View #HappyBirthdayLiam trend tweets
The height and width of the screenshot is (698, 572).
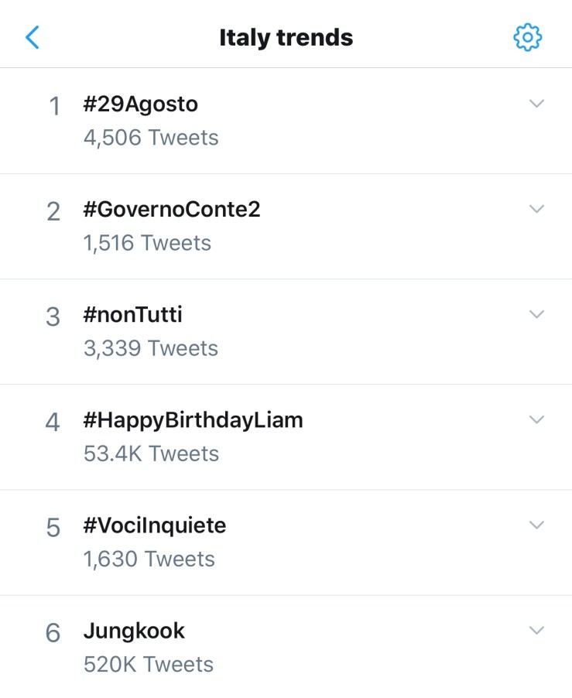point(193,420)
